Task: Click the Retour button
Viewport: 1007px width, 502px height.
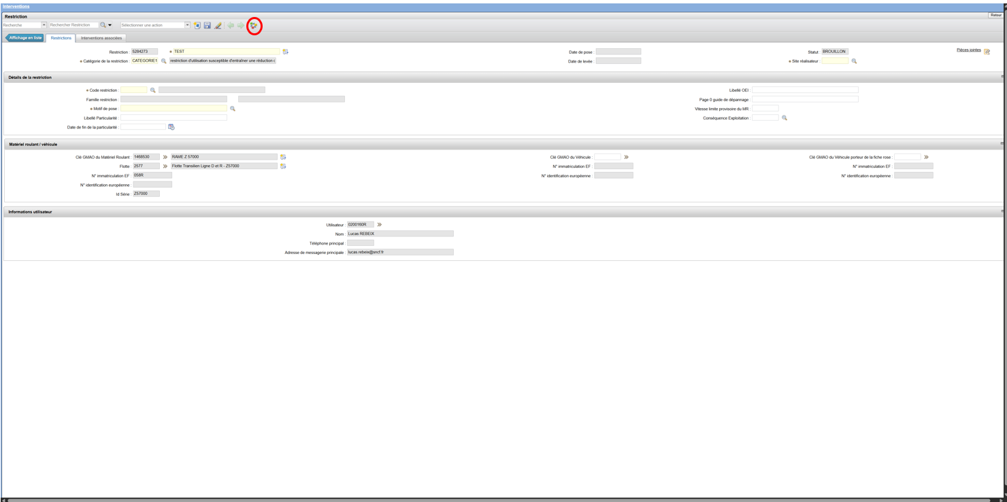Action: [x=996, y=15]
